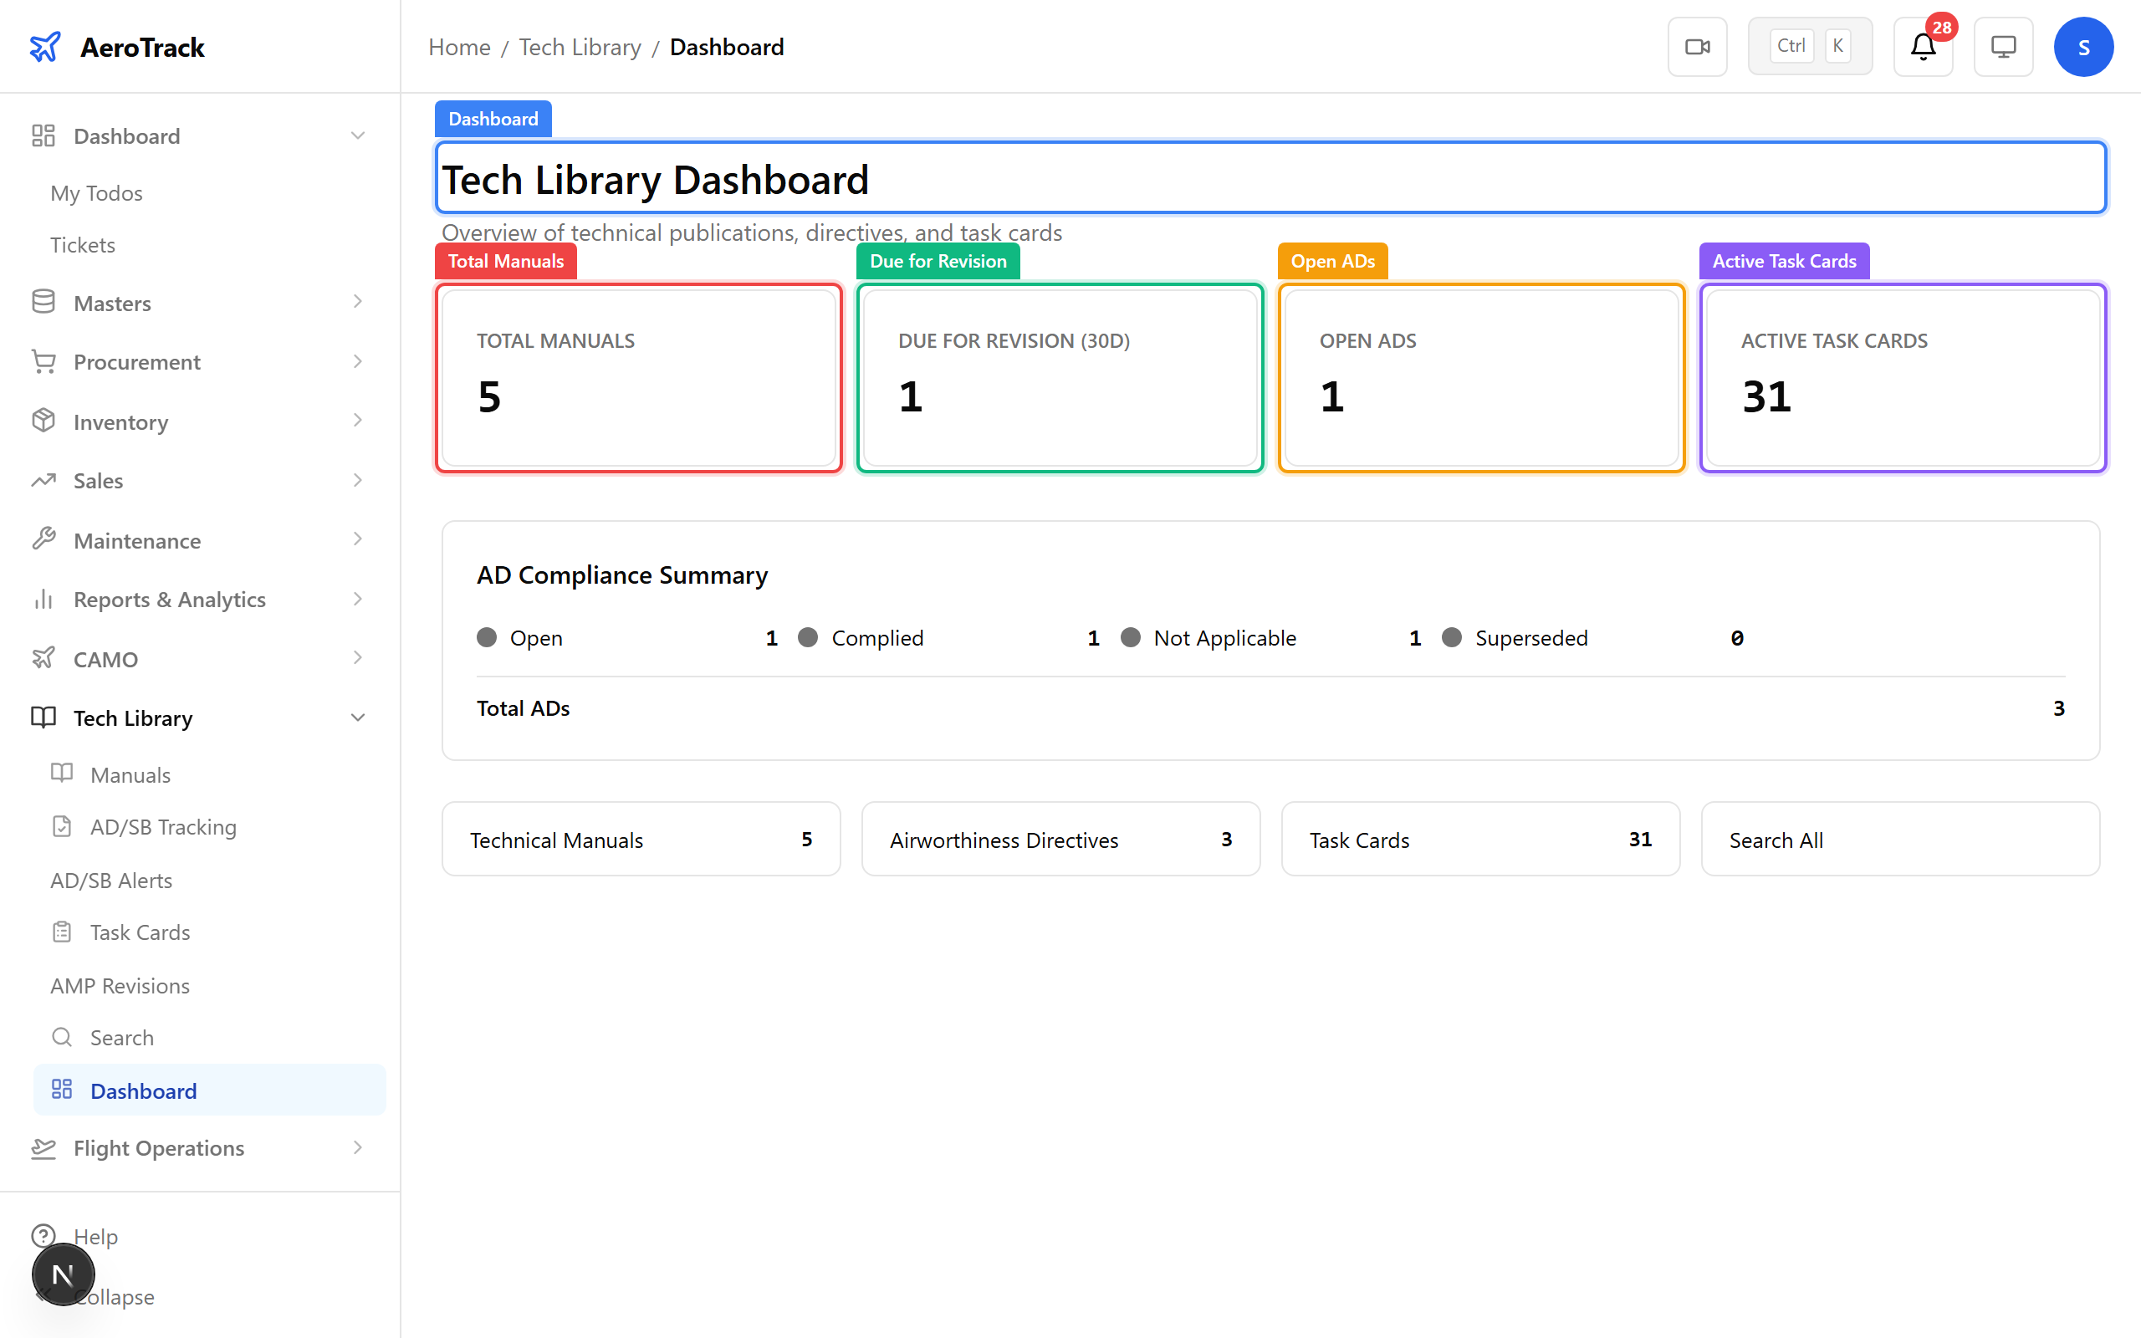Screen dimensions: 2141x1338
Task: Expand the Masters sidebar section
Action: (x=357, y=302)
